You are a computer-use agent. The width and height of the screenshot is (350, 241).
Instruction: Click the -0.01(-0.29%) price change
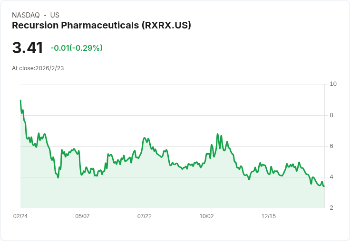point(77,48)
